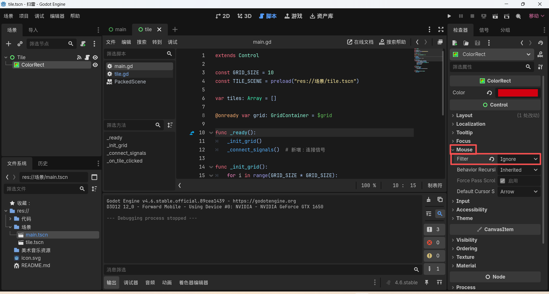549x294 pixels.
Task: Toggle the 3 standard messages filter
Action: 434,229
